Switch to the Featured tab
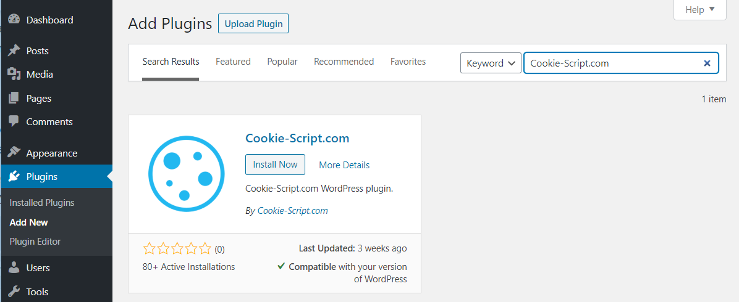 click(234, 62)
